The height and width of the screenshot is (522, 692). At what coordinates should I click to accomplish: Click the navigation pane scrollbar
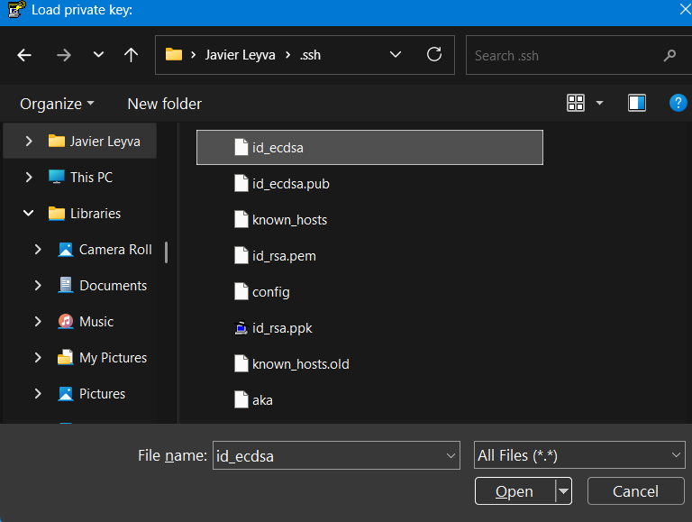[x=166, y=252]
